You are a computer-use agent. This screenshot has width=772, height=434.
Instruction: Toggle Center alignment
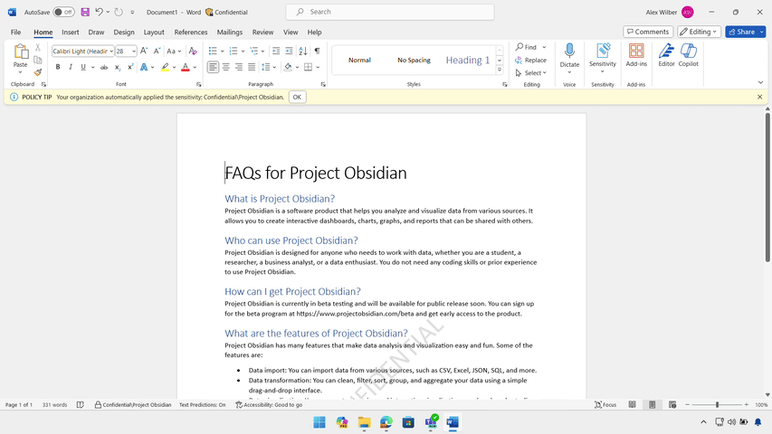click(x=226, y=67)
